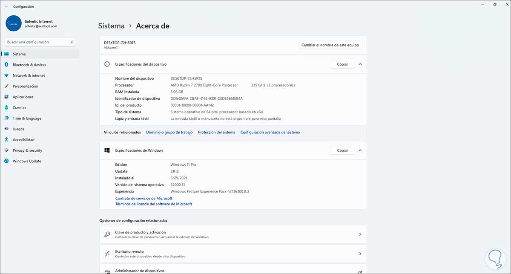Viewport: 511px width, 274px height.
Task: Click the Windows Update sidebar icon
Action: (x=7, y=161)
